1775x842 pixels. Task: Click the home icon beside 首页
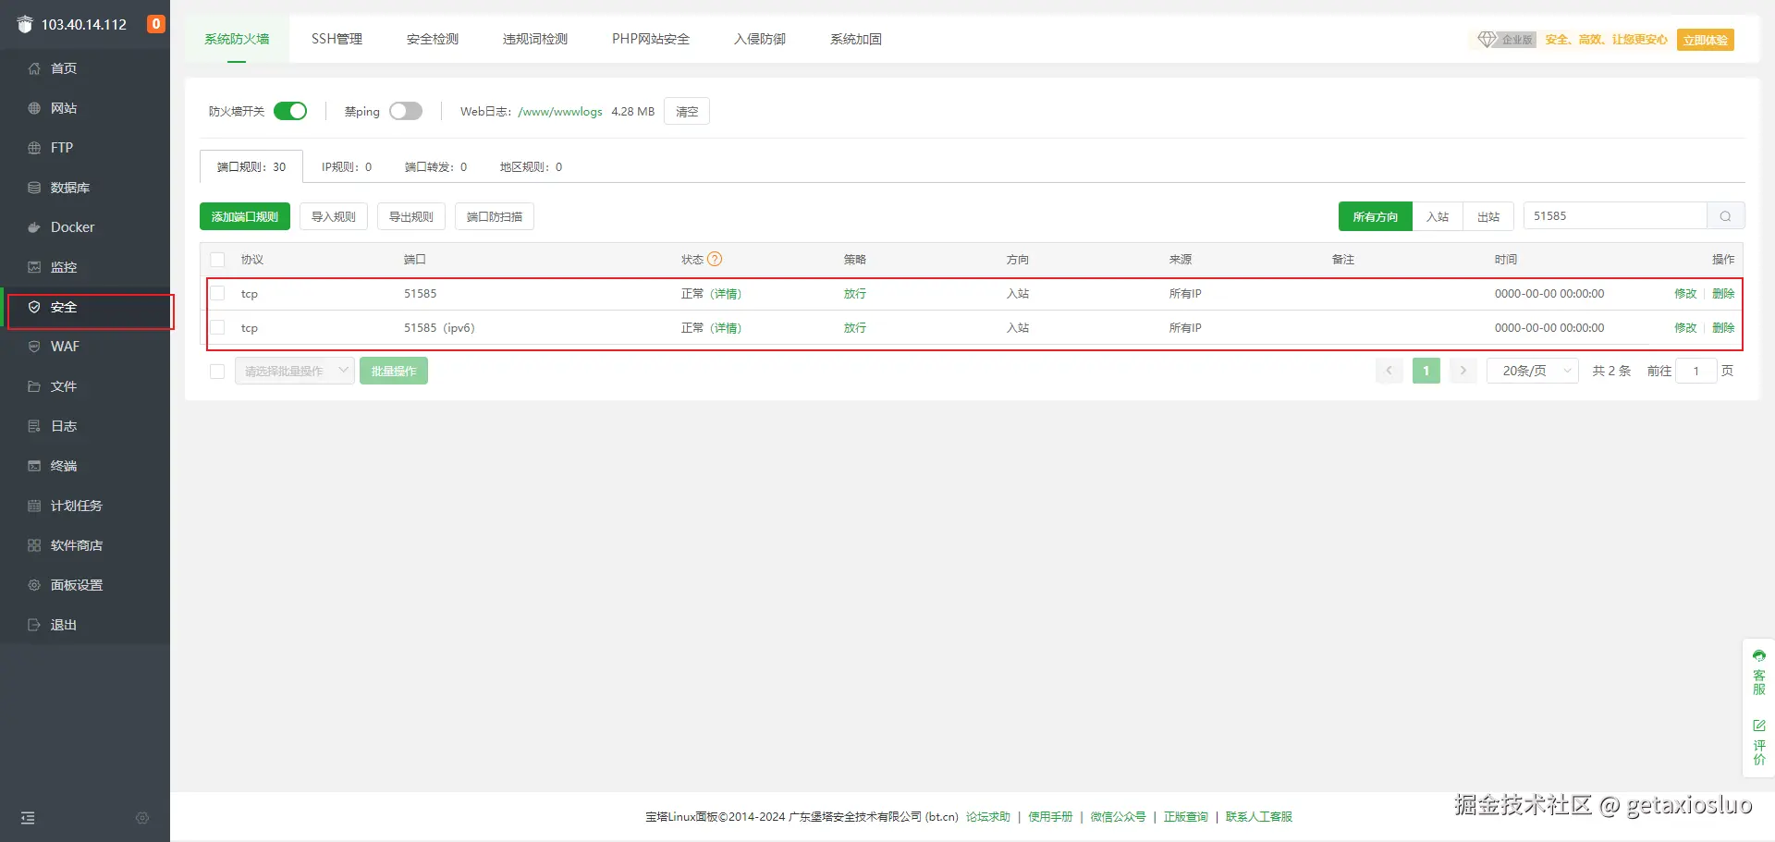pos(34,68)
